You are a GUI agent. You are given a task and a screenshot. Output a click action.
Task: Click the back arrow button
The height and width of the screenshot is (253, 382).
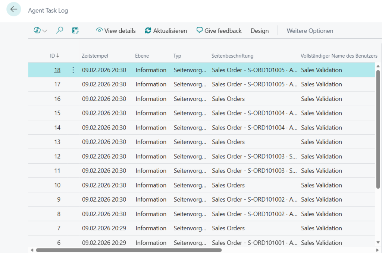coord(14,9)
